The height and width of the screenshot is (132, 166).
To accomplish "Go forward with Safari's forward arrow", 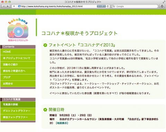I will (8, 6).
